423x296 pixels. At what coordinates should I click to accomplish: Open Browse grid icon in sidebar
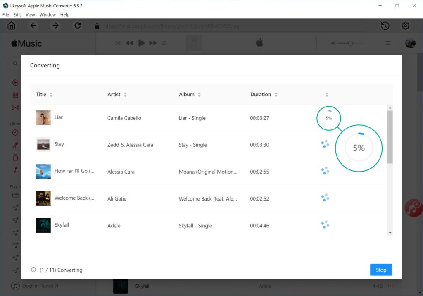15,95
